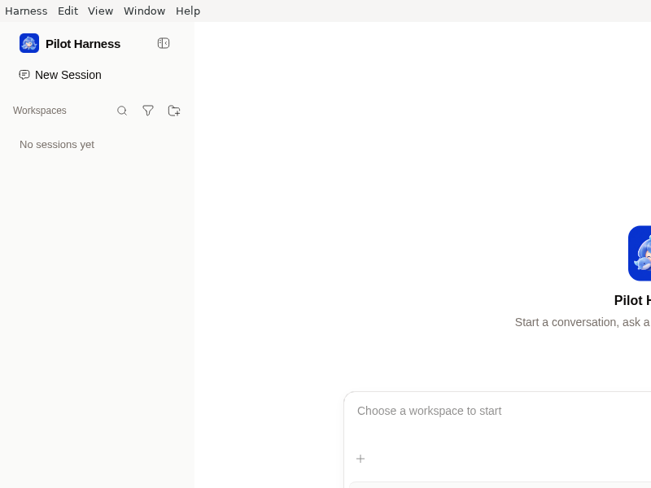Search workspaces with the magnifier icon
651x488 pixels.
tap(122, 111)
